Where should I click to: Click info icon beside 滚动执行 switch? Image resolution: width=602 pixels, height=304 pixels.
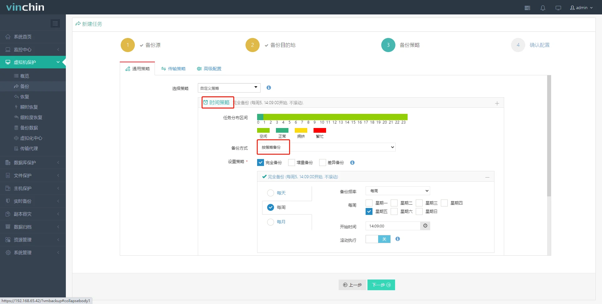[398, 239]
